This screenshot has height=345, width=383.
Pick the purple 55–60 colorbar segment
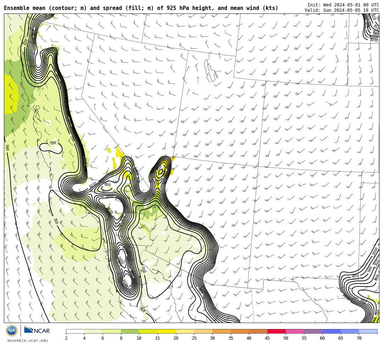pos(313,331)
